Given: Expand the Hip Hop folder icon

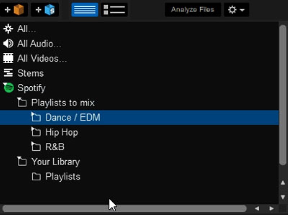Looking at the screenshot, I should pyautogui.click(x=36, y=132).
